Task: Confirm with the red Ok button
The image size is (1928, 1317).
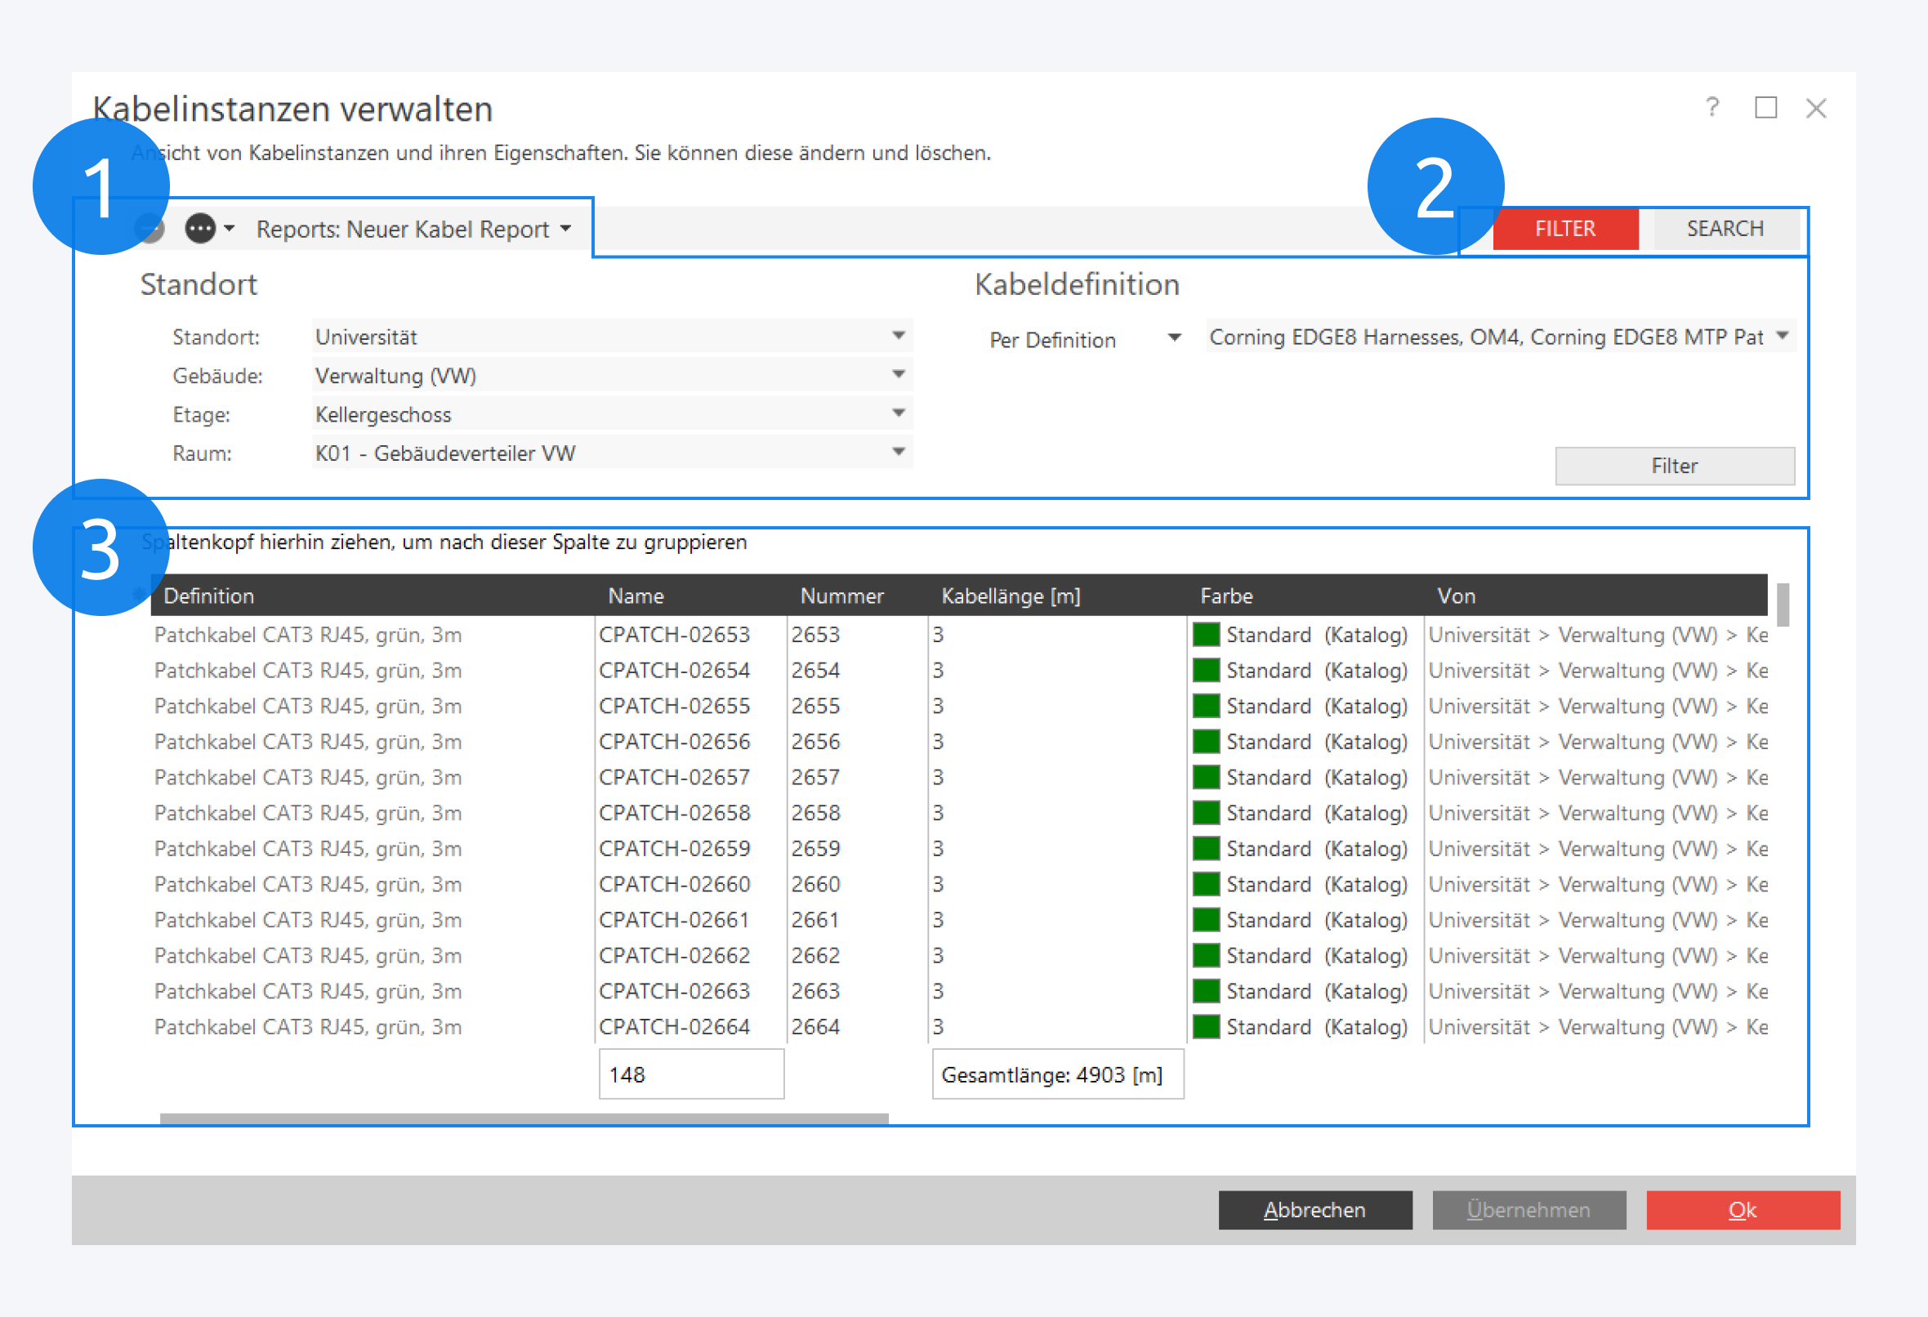Action: pos(1743,1209)
